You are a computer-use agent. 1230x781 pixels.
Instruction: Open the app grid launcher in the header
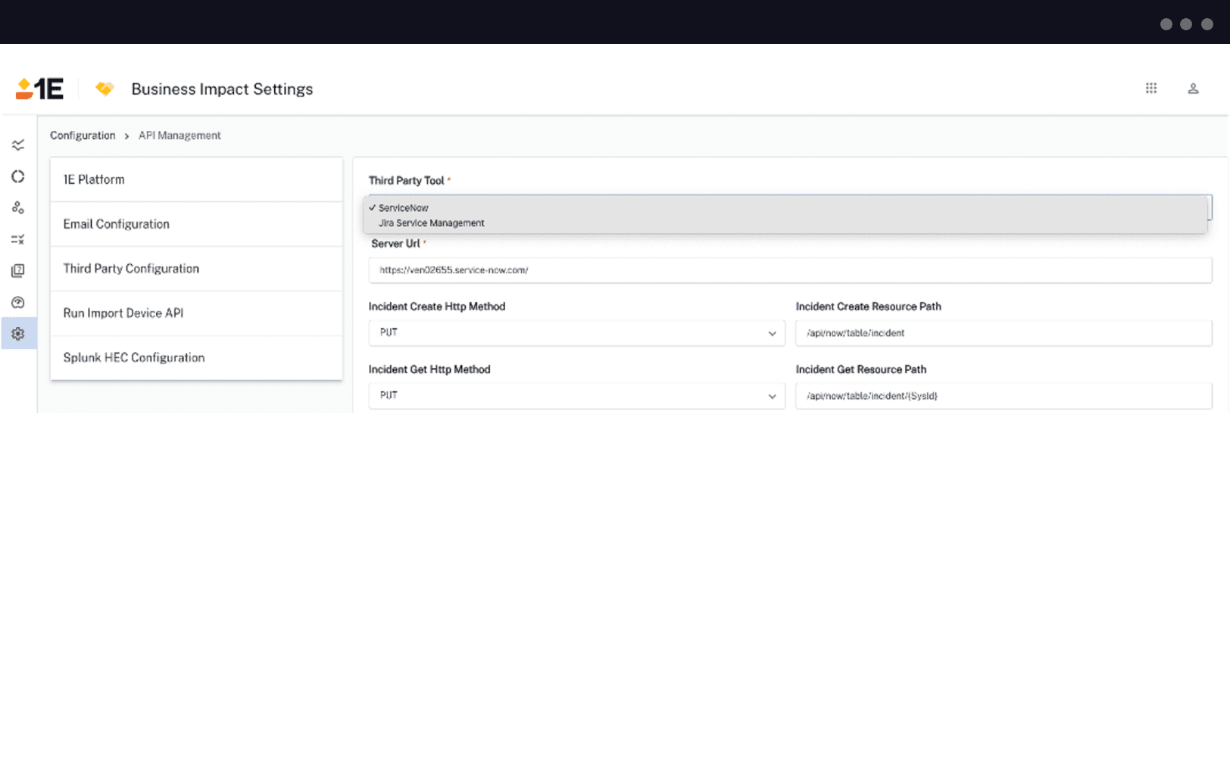coord(1150,89)
